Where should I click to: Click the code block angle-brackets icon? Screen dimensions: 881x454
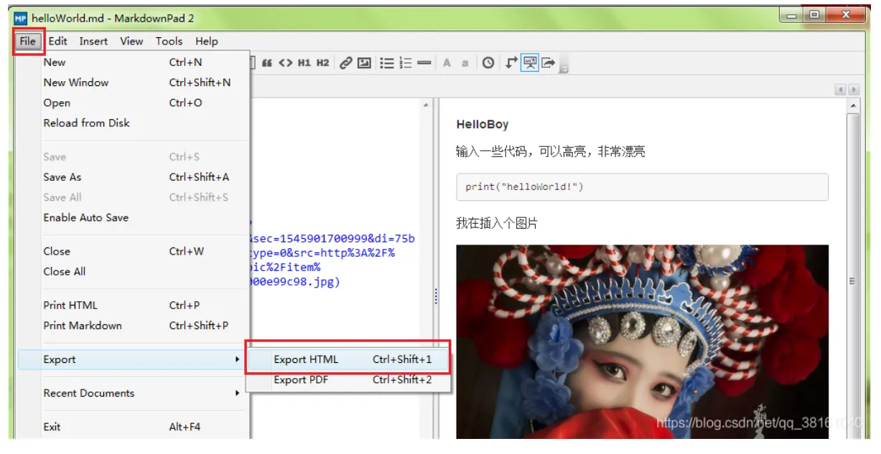click(286, 63)
